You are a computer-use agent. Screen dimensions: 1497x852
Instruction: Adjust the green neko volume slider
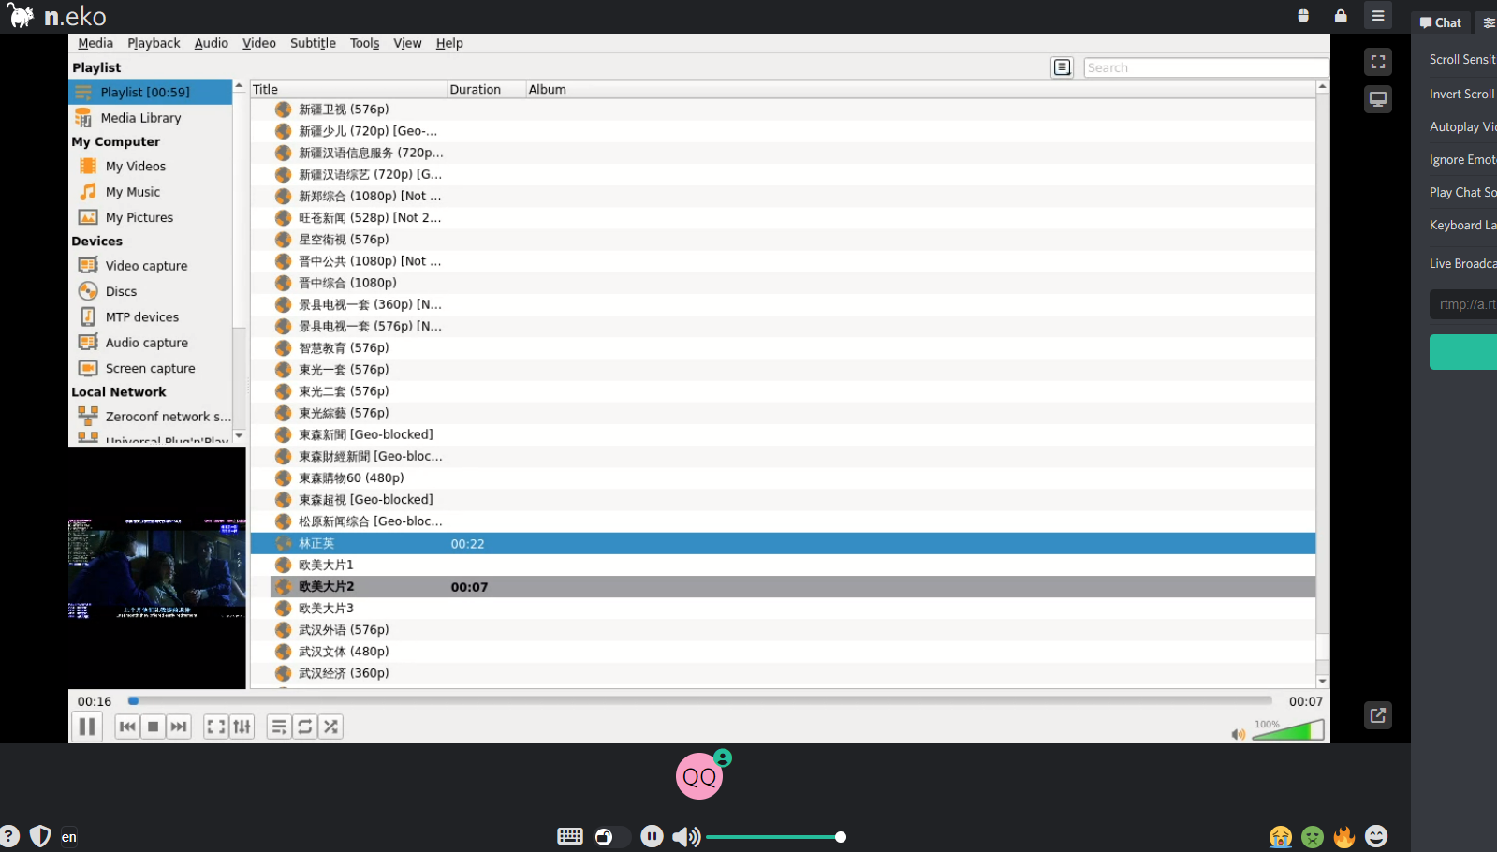pyautogui.click(x=775, y=837)
